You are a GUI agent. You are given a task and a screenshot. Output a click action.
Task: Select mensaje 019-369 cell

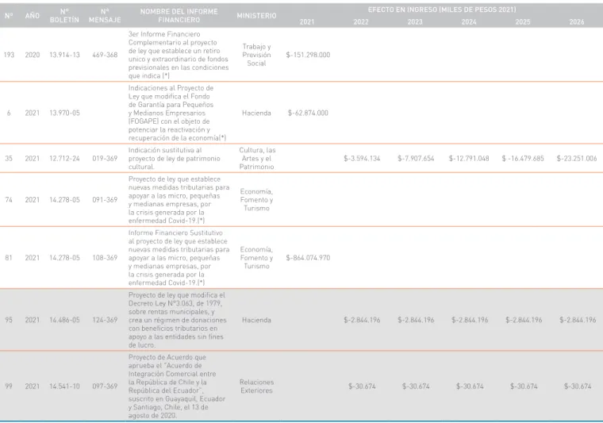[105, 159]
